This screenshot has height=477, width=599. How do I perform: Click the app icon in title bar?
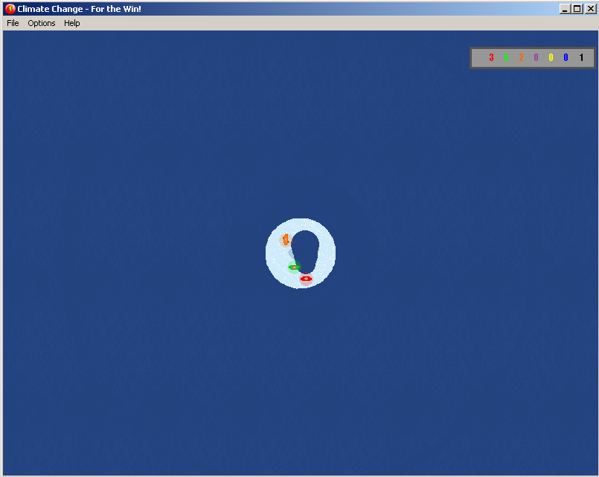coord(10,9)
